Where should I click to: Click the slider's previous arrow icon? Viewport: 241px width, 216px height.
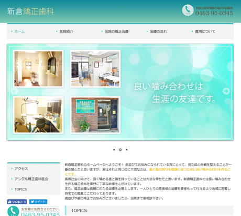coord(14,91)
